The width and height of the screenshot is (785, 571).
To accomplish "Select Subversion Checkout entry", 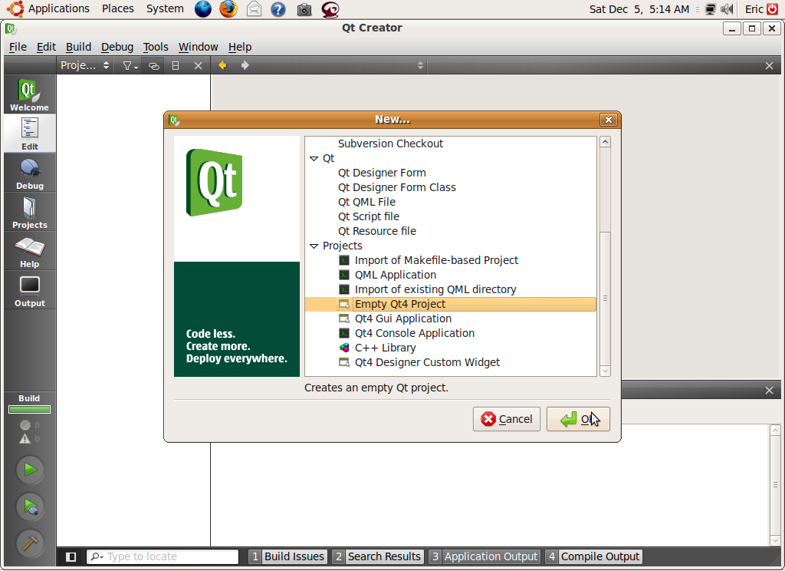I will [x=390, y=144].
